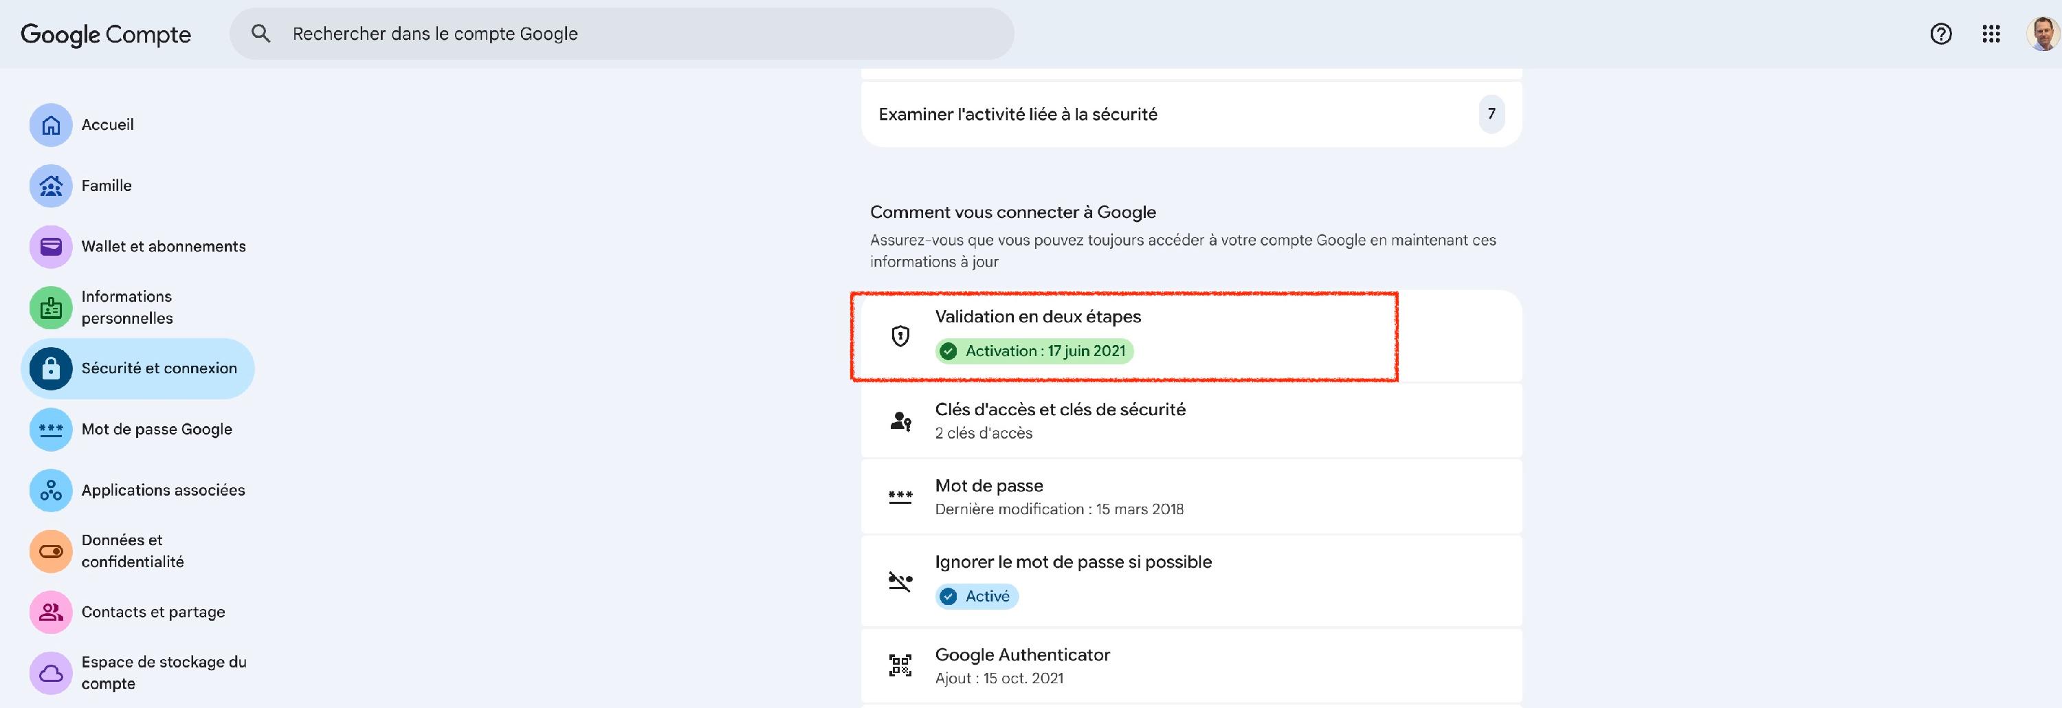Open the Mot de passe row in main list
The height and width of the screenshot is (708, 2062).
click(x=1191, y=496)
